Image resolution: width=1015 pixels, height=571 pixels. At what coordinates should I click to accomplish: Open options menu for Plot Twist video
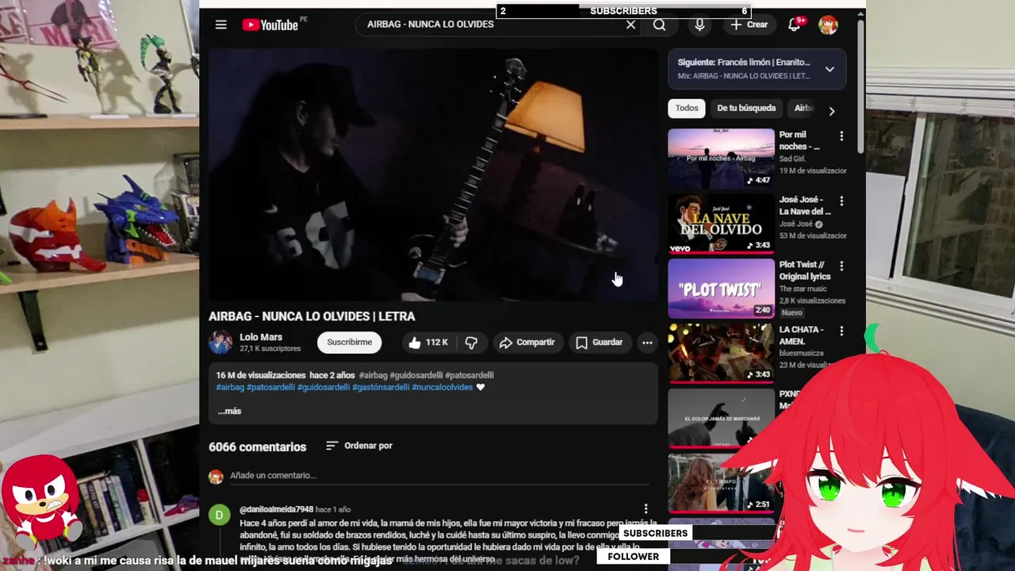(x=841, y=266)
